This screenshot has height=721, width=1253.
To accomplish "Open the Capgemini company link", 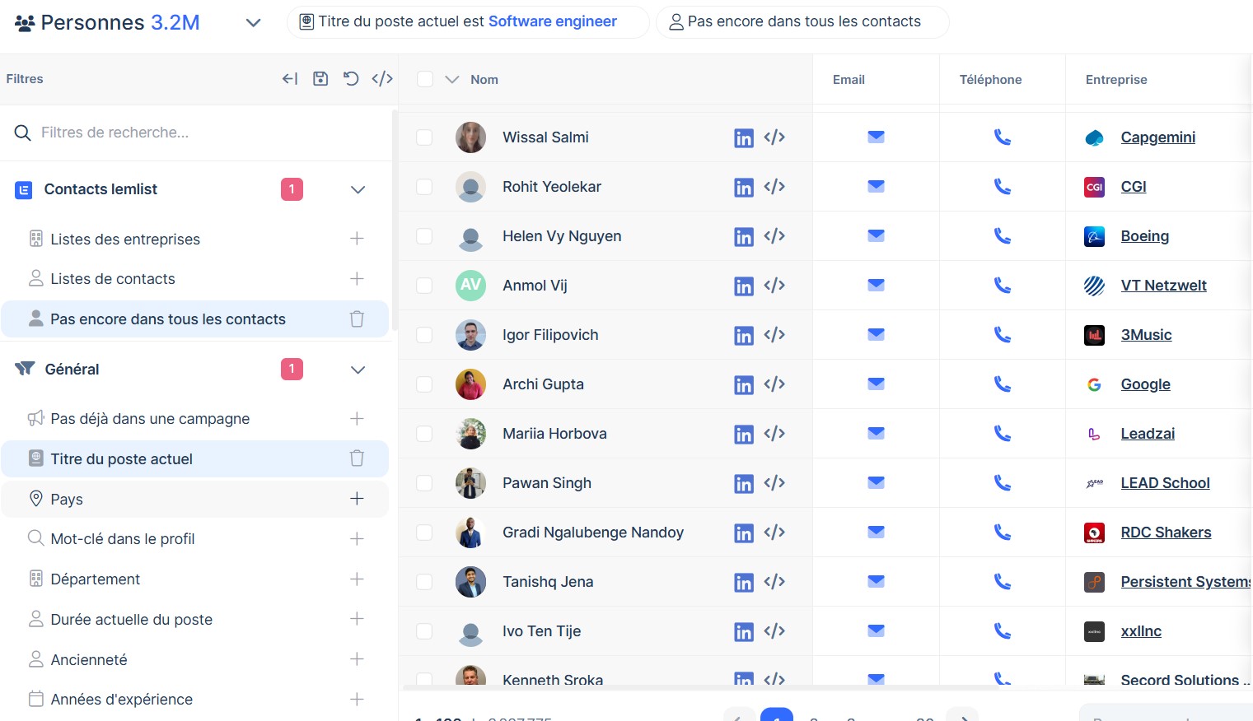I will click(1157, 137).
